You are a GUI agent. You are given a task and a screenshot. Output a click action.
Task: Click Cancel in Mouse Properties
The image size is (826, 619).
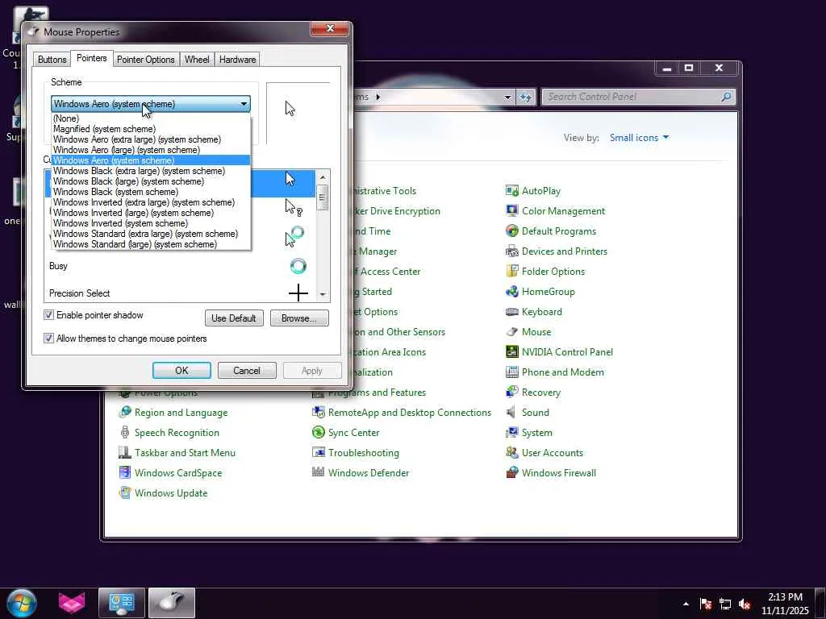click(x=247, y=371)
